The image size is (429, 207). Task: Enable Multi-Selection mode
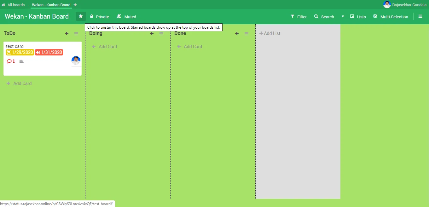[391, 17]
